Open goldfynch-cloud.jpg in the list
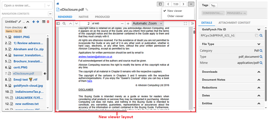Viewport: 268px width, 120px height. 28,86
